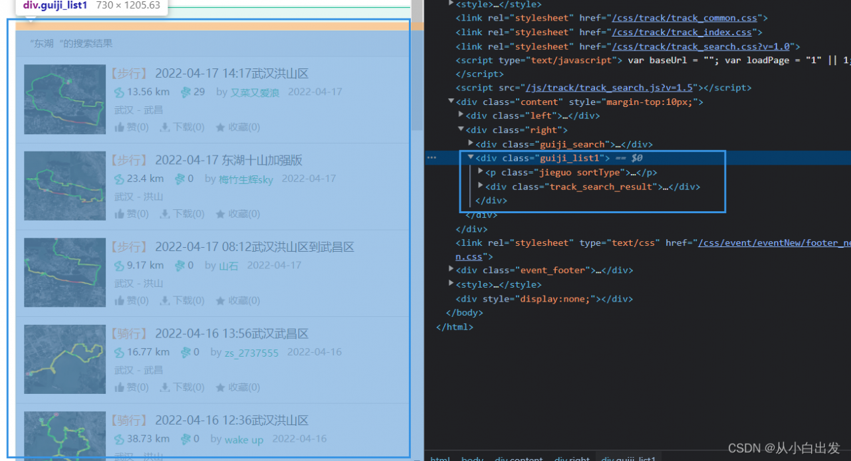This screenshot has height=461, width=851.
Task: Open the map thumbnail for 东湖十山加强版
Action: pyautogui.click(x=64, y=186)
